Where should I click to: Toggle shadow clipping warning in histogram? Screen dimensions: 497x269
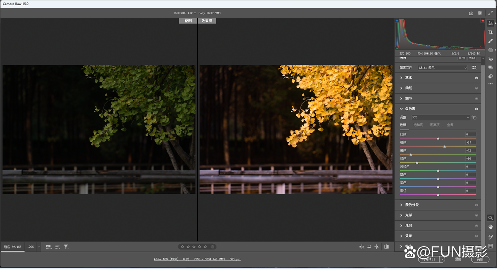[x=397, y=20]
